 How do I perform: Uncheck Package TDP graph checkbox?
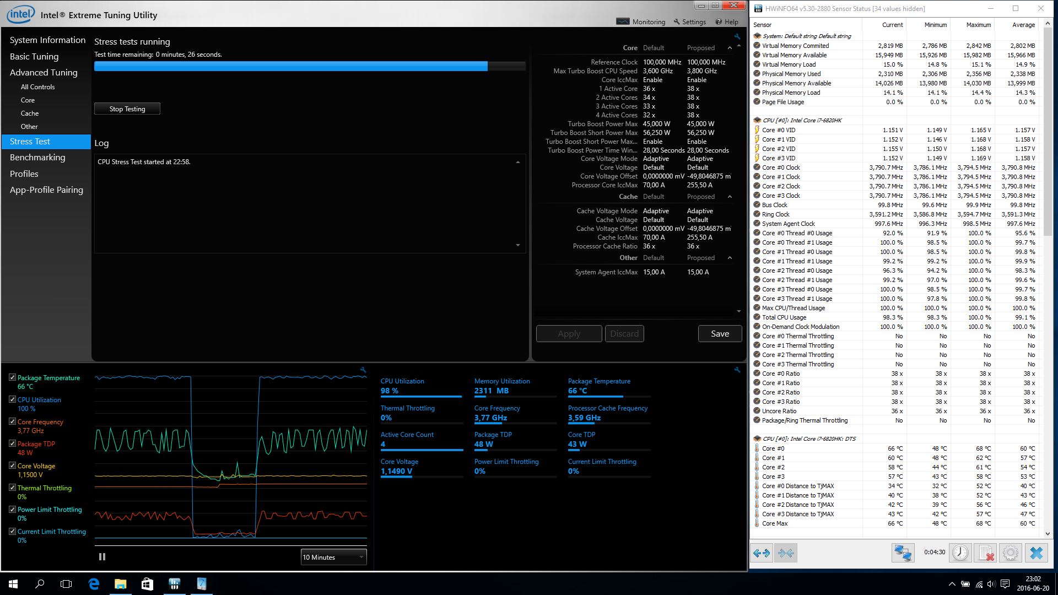pos(12,443)
